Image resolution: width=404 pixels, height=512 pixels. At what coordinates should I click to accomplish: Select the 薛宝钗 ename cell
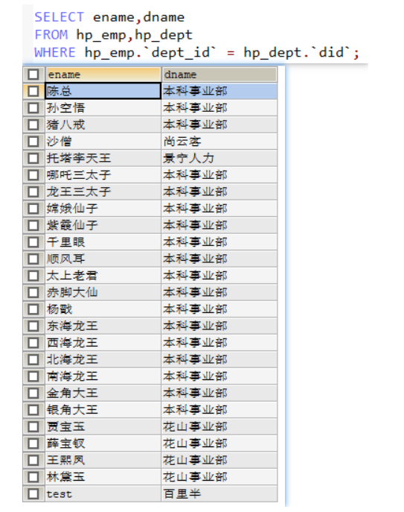[x=103, y=443]
